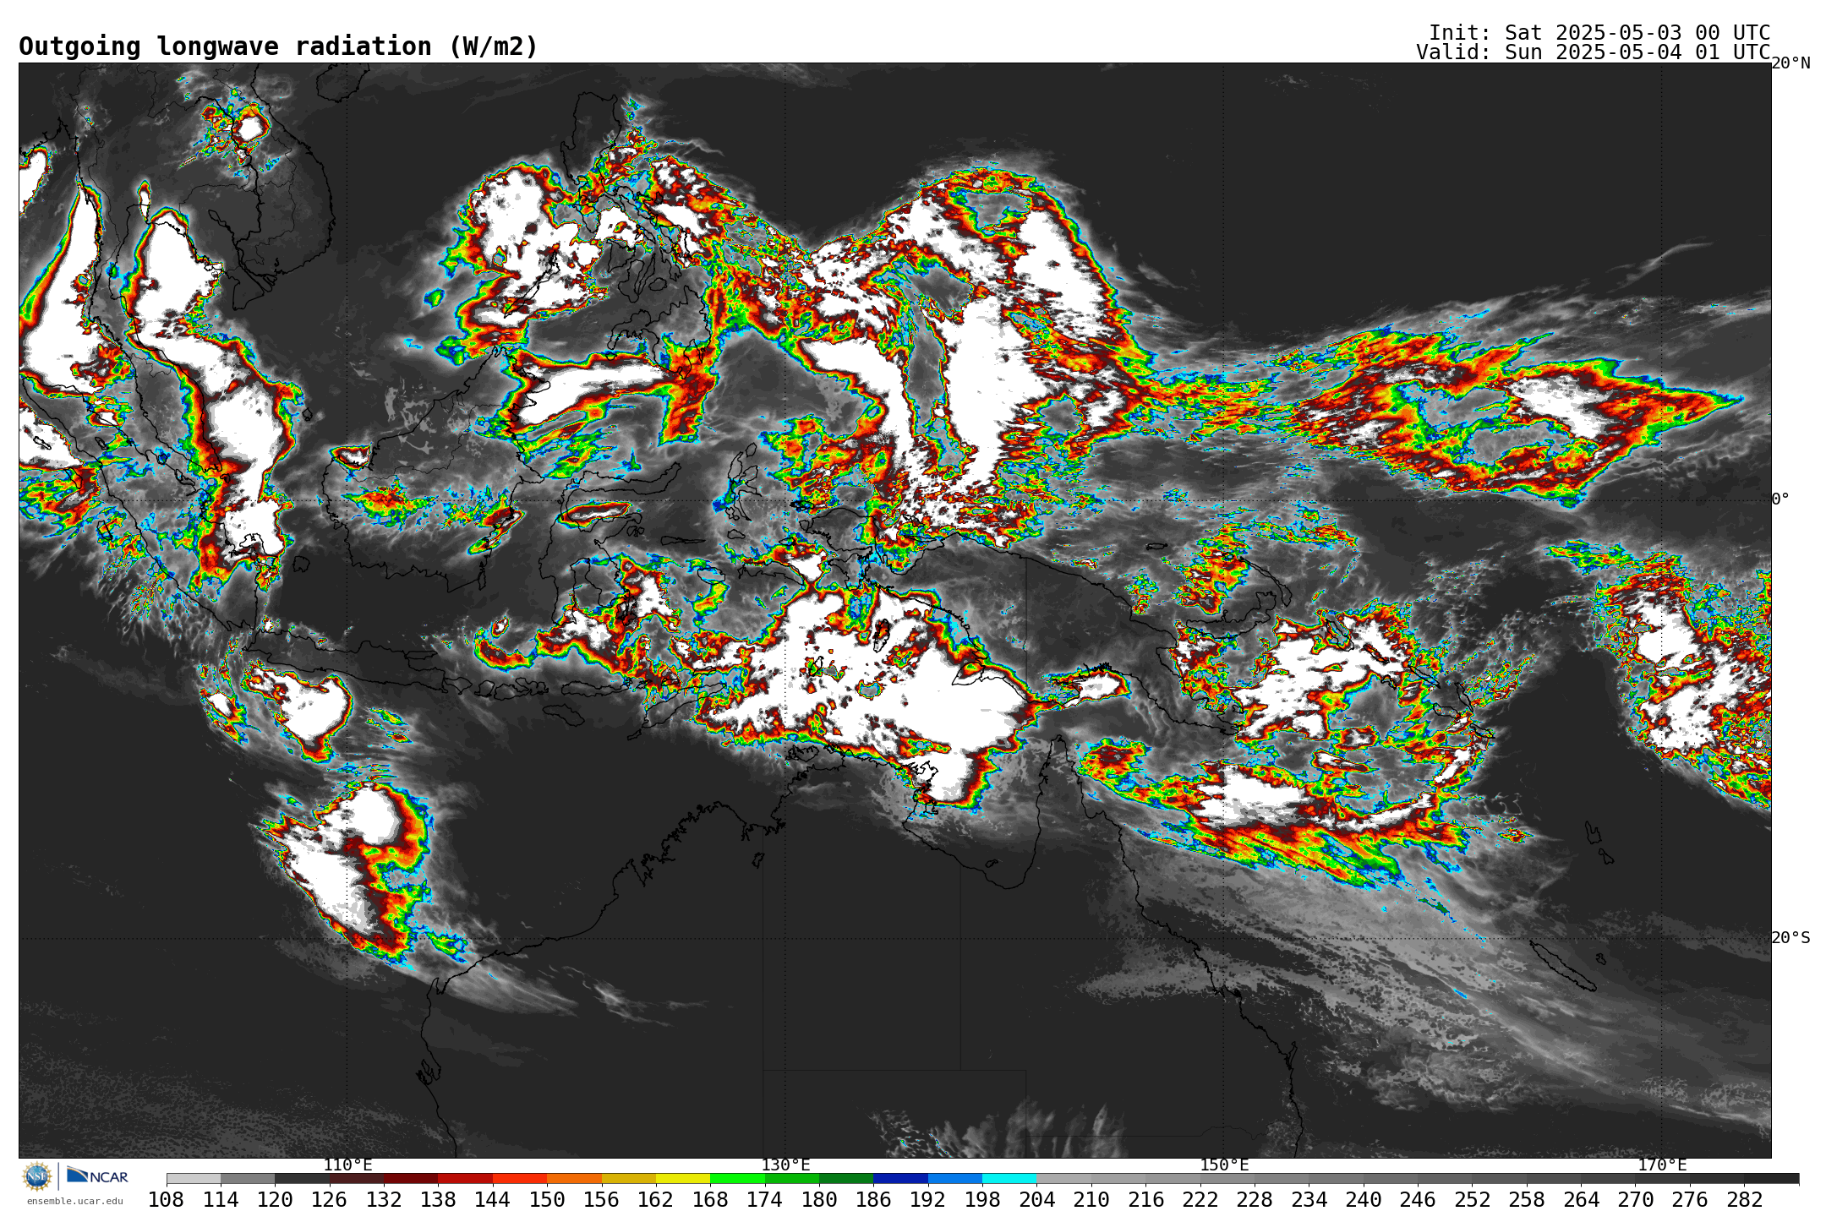1826x1211 pixels.
Task: Pick the gold 156–162 colorbar swatch
Action: [x=628, y=1179]
